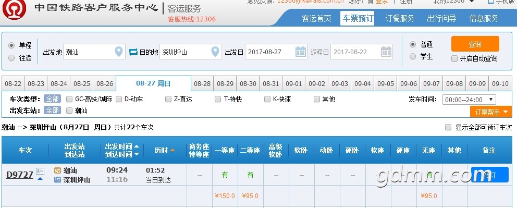Select the 08-22 date tab
Image resolution: width=517 pixels, height=208 pixels.
click(x=13, y=84)
